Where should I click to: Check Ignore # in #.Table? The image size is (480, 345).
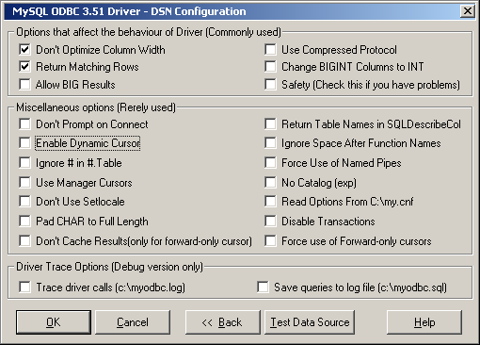[24, 163]
